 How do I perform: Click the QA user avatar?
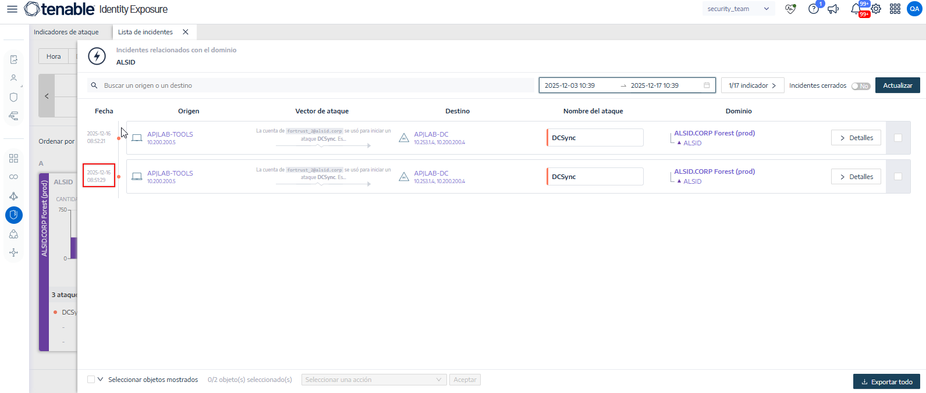coord(914,9)
